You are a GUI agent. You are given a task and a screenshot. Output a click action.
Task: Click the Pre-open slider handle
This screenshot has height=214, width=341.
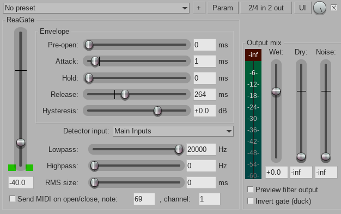89,45
